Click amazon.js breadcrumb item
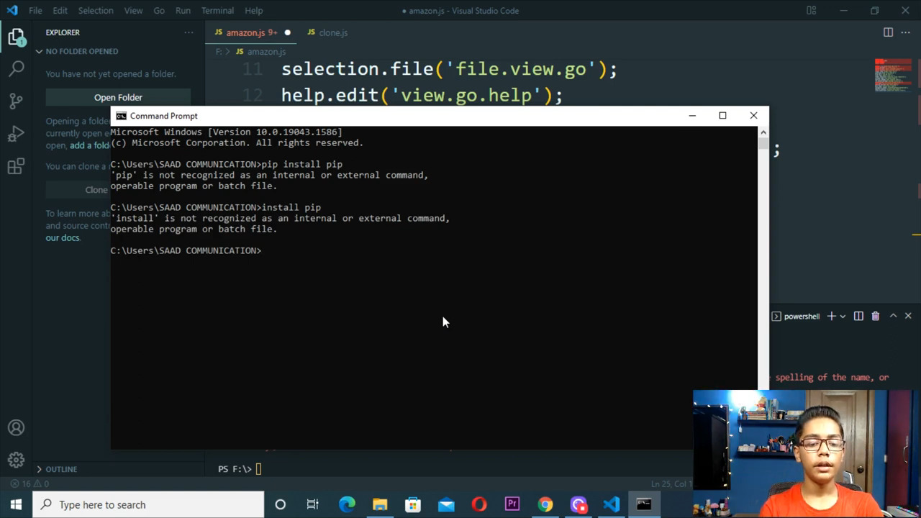This screenshot has height=518, width=921. click(260, 52)
